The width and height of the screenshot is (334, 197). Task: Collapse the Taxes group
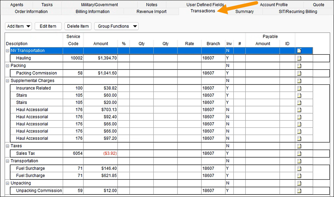[8, 146]
